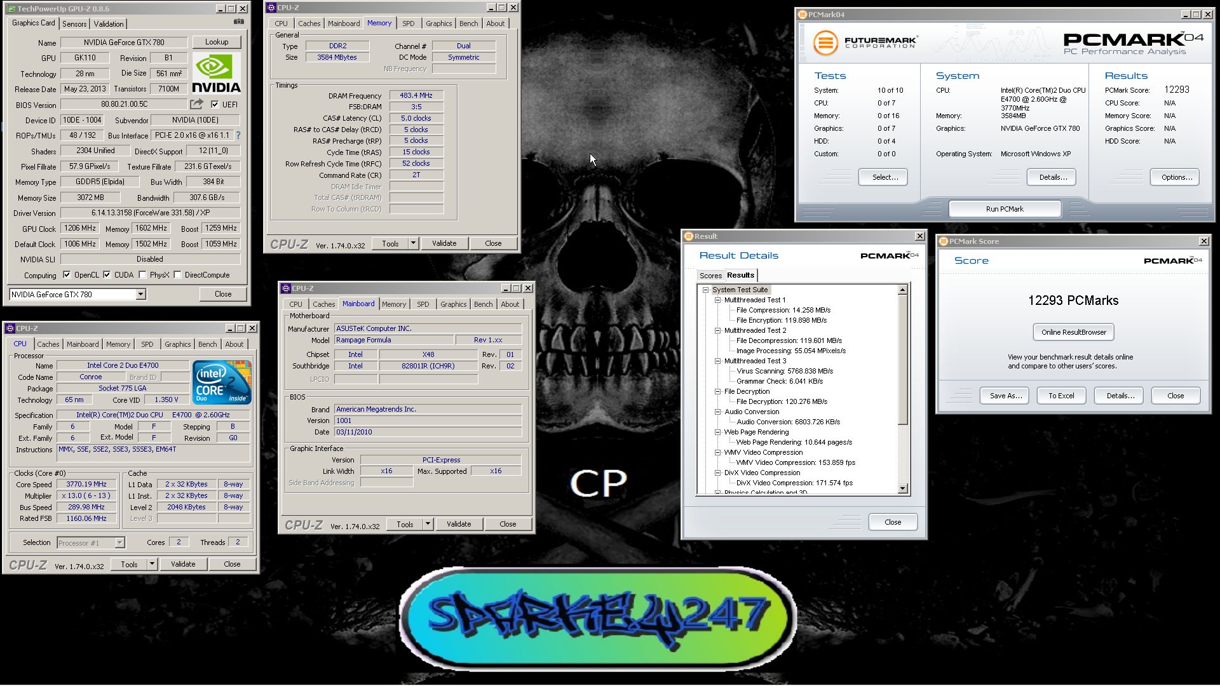Collapse the Audio Conversion node
The width and height of the screenshot is (1220, 686).
717,412
